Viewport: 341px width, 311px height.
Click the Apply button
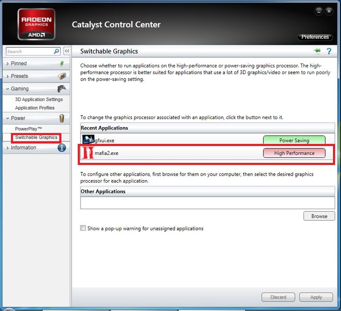[316, 297]
